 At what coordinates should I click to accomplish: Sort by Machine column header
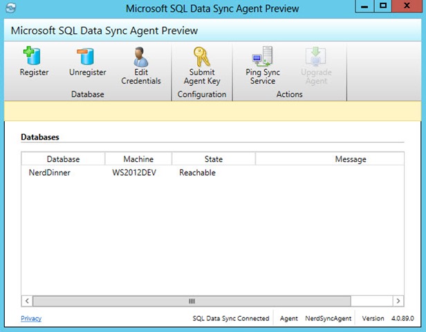pyautogui.click(x=138, y=158)
